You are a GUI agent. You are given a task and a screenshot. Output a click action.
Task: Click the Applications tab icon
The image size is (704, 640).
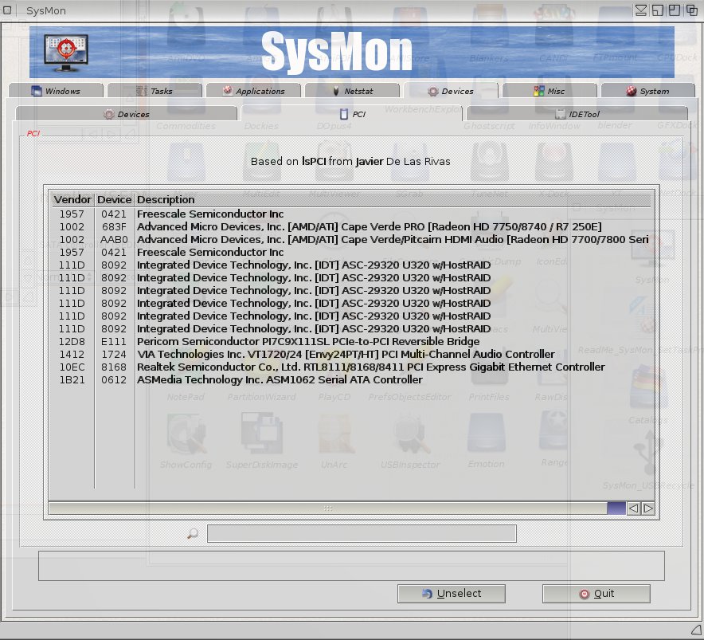228,90
